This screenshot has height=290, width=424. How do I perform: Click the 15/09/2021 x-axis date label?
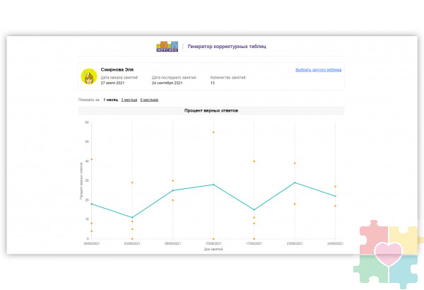tap(213, 245)
